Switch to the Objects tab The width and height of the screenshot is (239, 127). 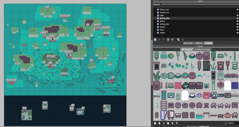[x=199, y=43]
